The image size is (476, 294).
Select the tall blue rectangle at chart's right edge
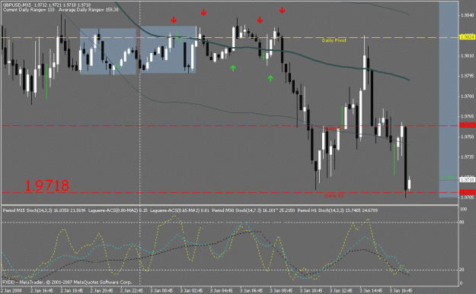pyautogui.click(x=449, y=100)
